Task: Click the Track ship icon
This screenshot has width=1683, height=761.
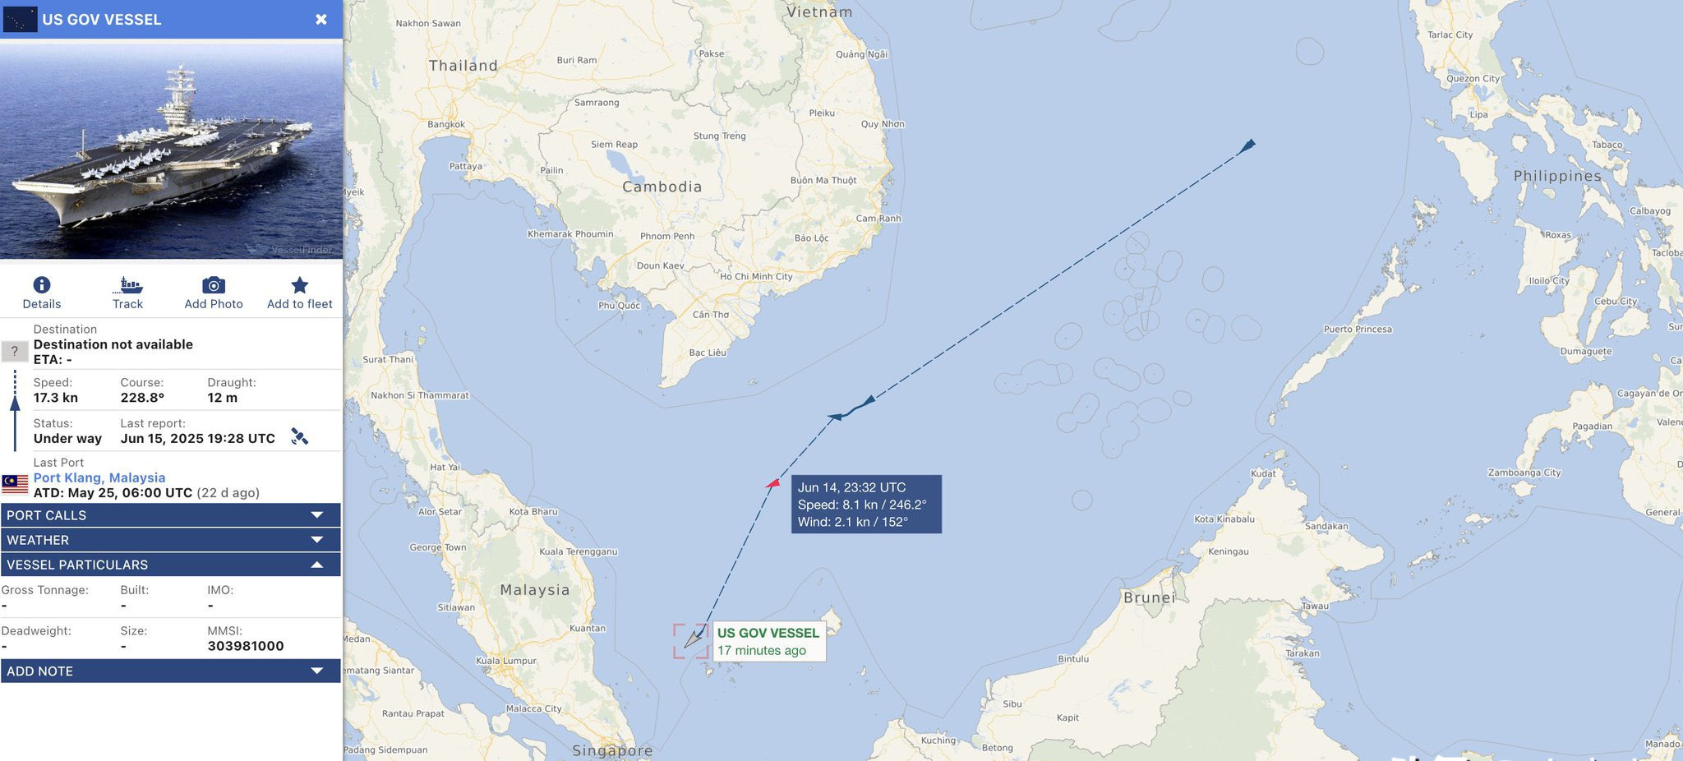Action: [x=127, y=285]
